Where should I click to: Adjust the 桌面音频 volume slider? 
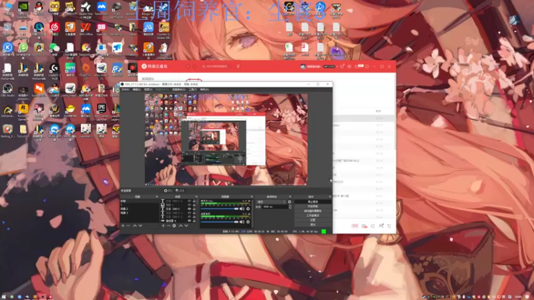(x=220, y=222)
